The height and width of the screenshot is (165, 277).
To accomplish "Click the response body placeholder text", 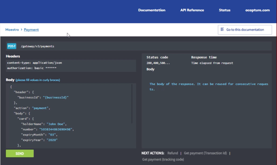I will [x=209, y=87].
